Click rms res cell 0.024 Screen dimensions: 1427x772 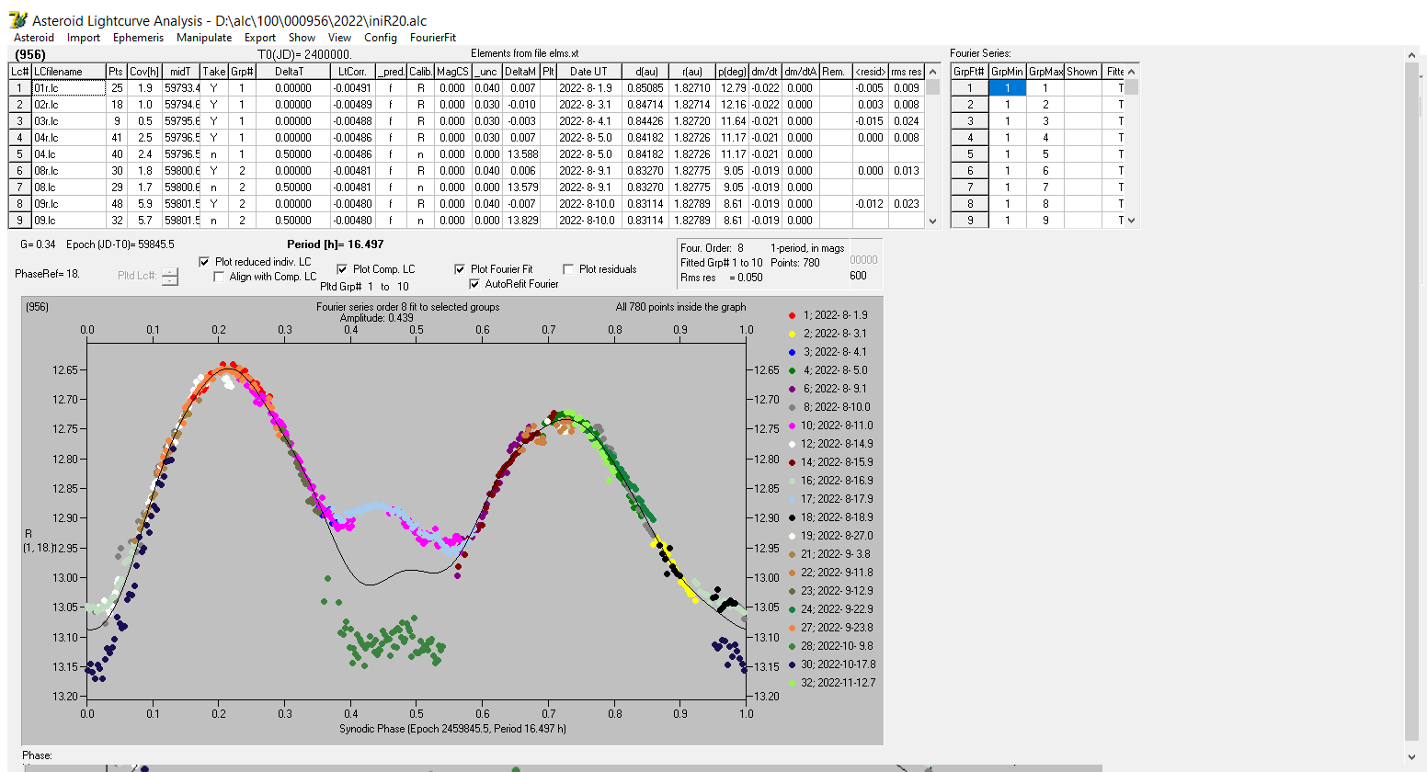tap(906, 121)
